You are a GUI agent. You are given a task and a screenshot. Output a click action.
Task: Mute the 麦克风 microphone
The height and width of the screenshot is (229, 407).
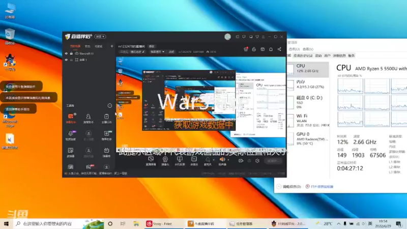pyautogui.click(x=208, y=161)
